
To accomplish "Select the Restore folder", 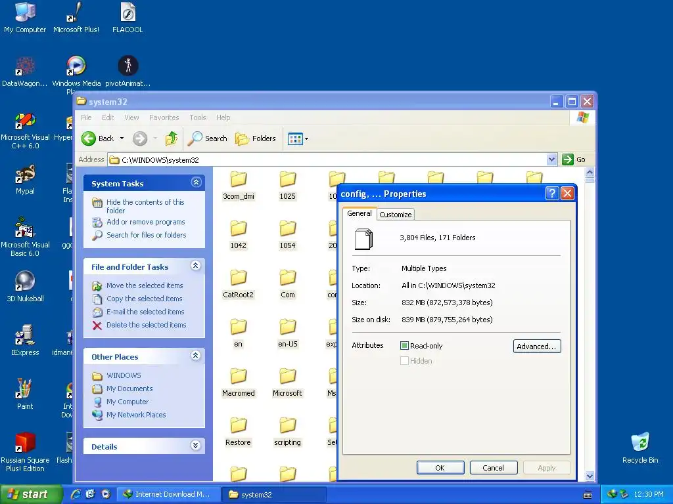I will 238,432.
